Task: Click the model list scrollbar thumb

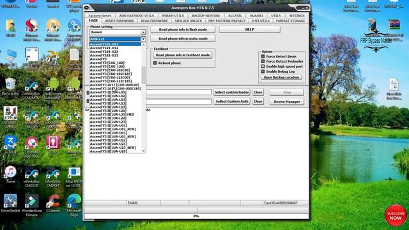Action: pyautogui.click(x=143, y=75)
